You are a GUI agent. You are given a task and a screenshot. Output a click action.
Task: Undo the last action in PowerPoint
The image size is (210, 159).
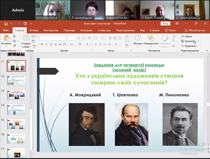[x=12, y=24]
